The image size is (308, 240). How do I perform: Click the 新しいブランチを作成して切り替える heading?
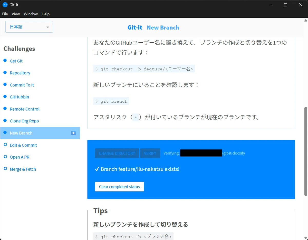pos(141,225)
